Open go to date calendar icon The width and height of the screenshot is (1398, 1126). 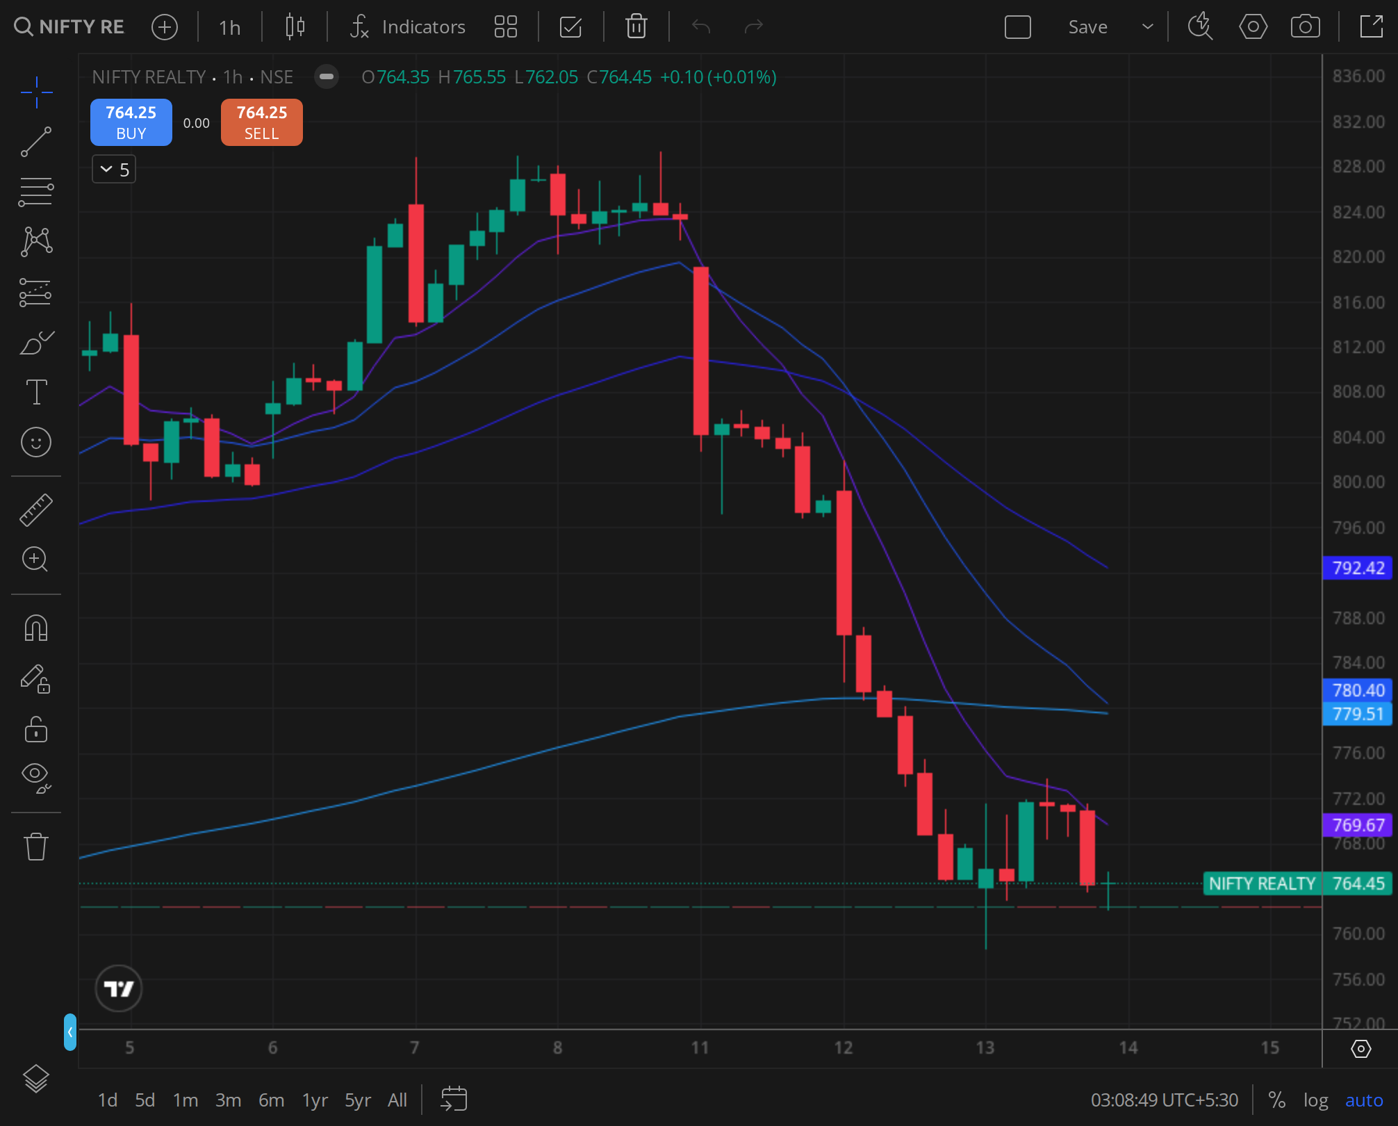454,1100
